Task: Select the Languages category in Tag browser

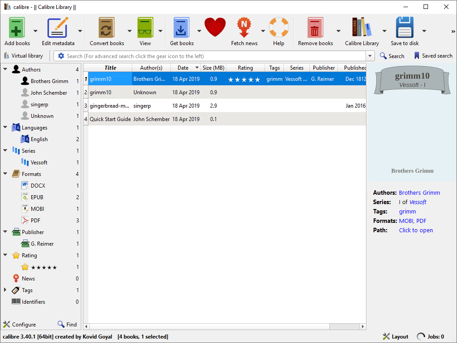Action: 34,127
